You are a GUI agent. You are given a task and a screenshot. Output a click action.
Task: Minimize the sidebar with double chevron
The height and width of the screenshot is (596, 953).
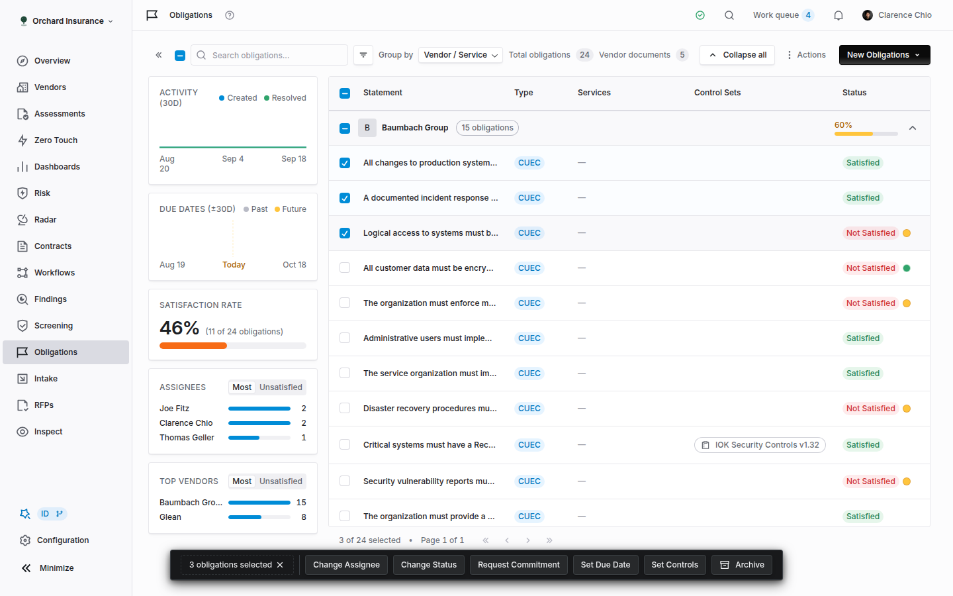tap(26, 568)
